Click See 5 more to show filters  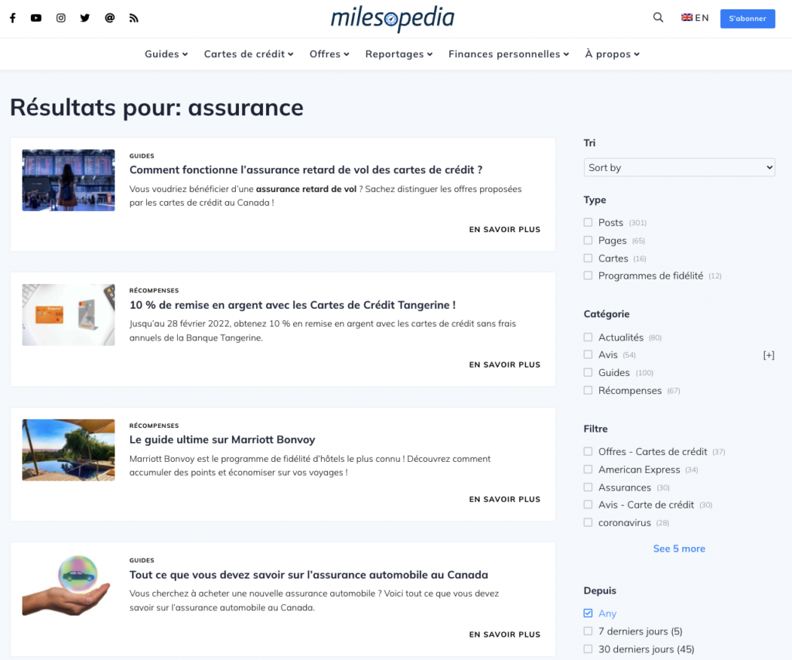tap(679, 548)
